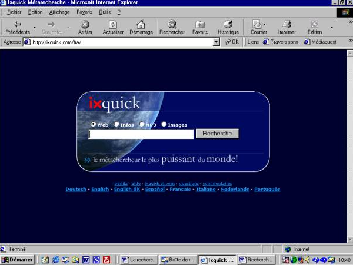
Task: Follow the Español language link
Action: coord(155,189)
